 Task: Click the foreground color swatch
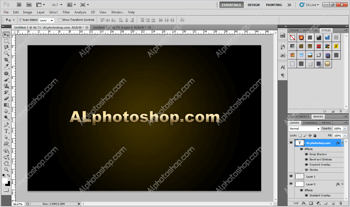coord(5,181)
